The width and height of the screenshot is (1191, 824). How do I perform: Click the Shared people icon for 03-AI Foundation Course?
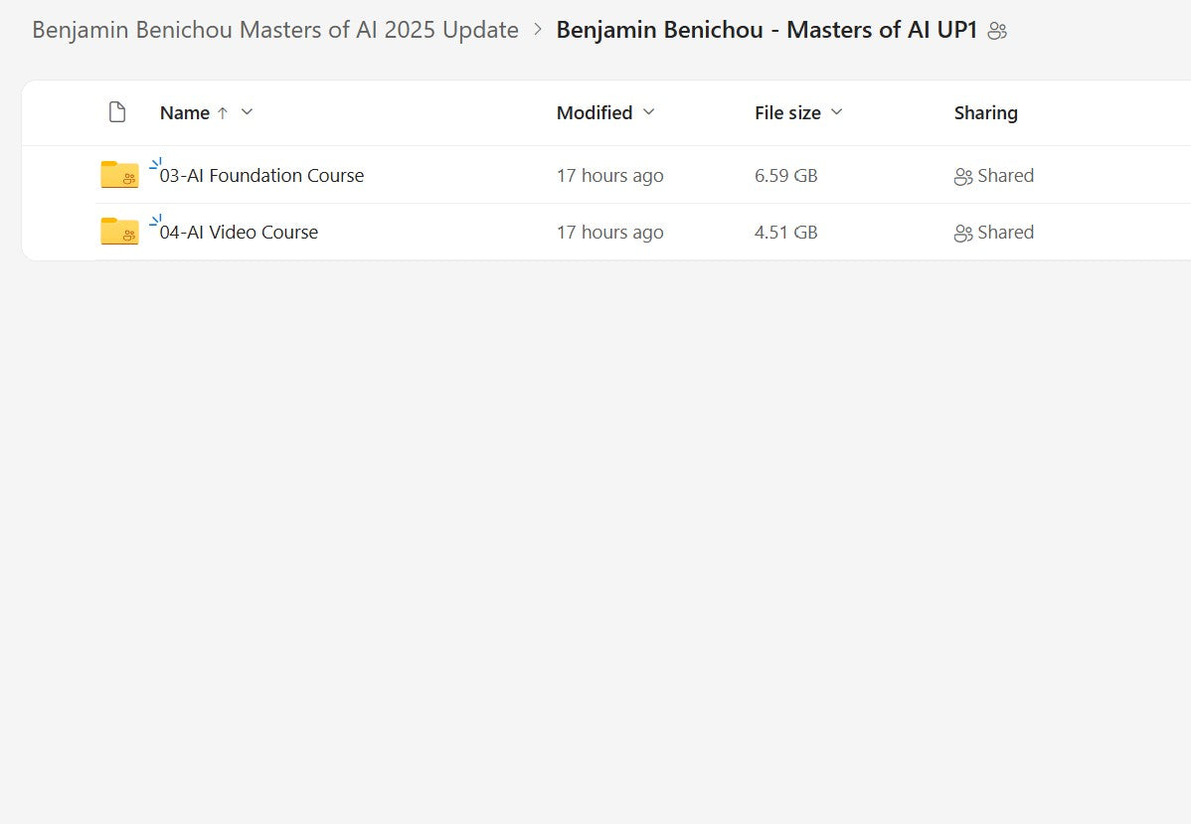pos(963,176)
